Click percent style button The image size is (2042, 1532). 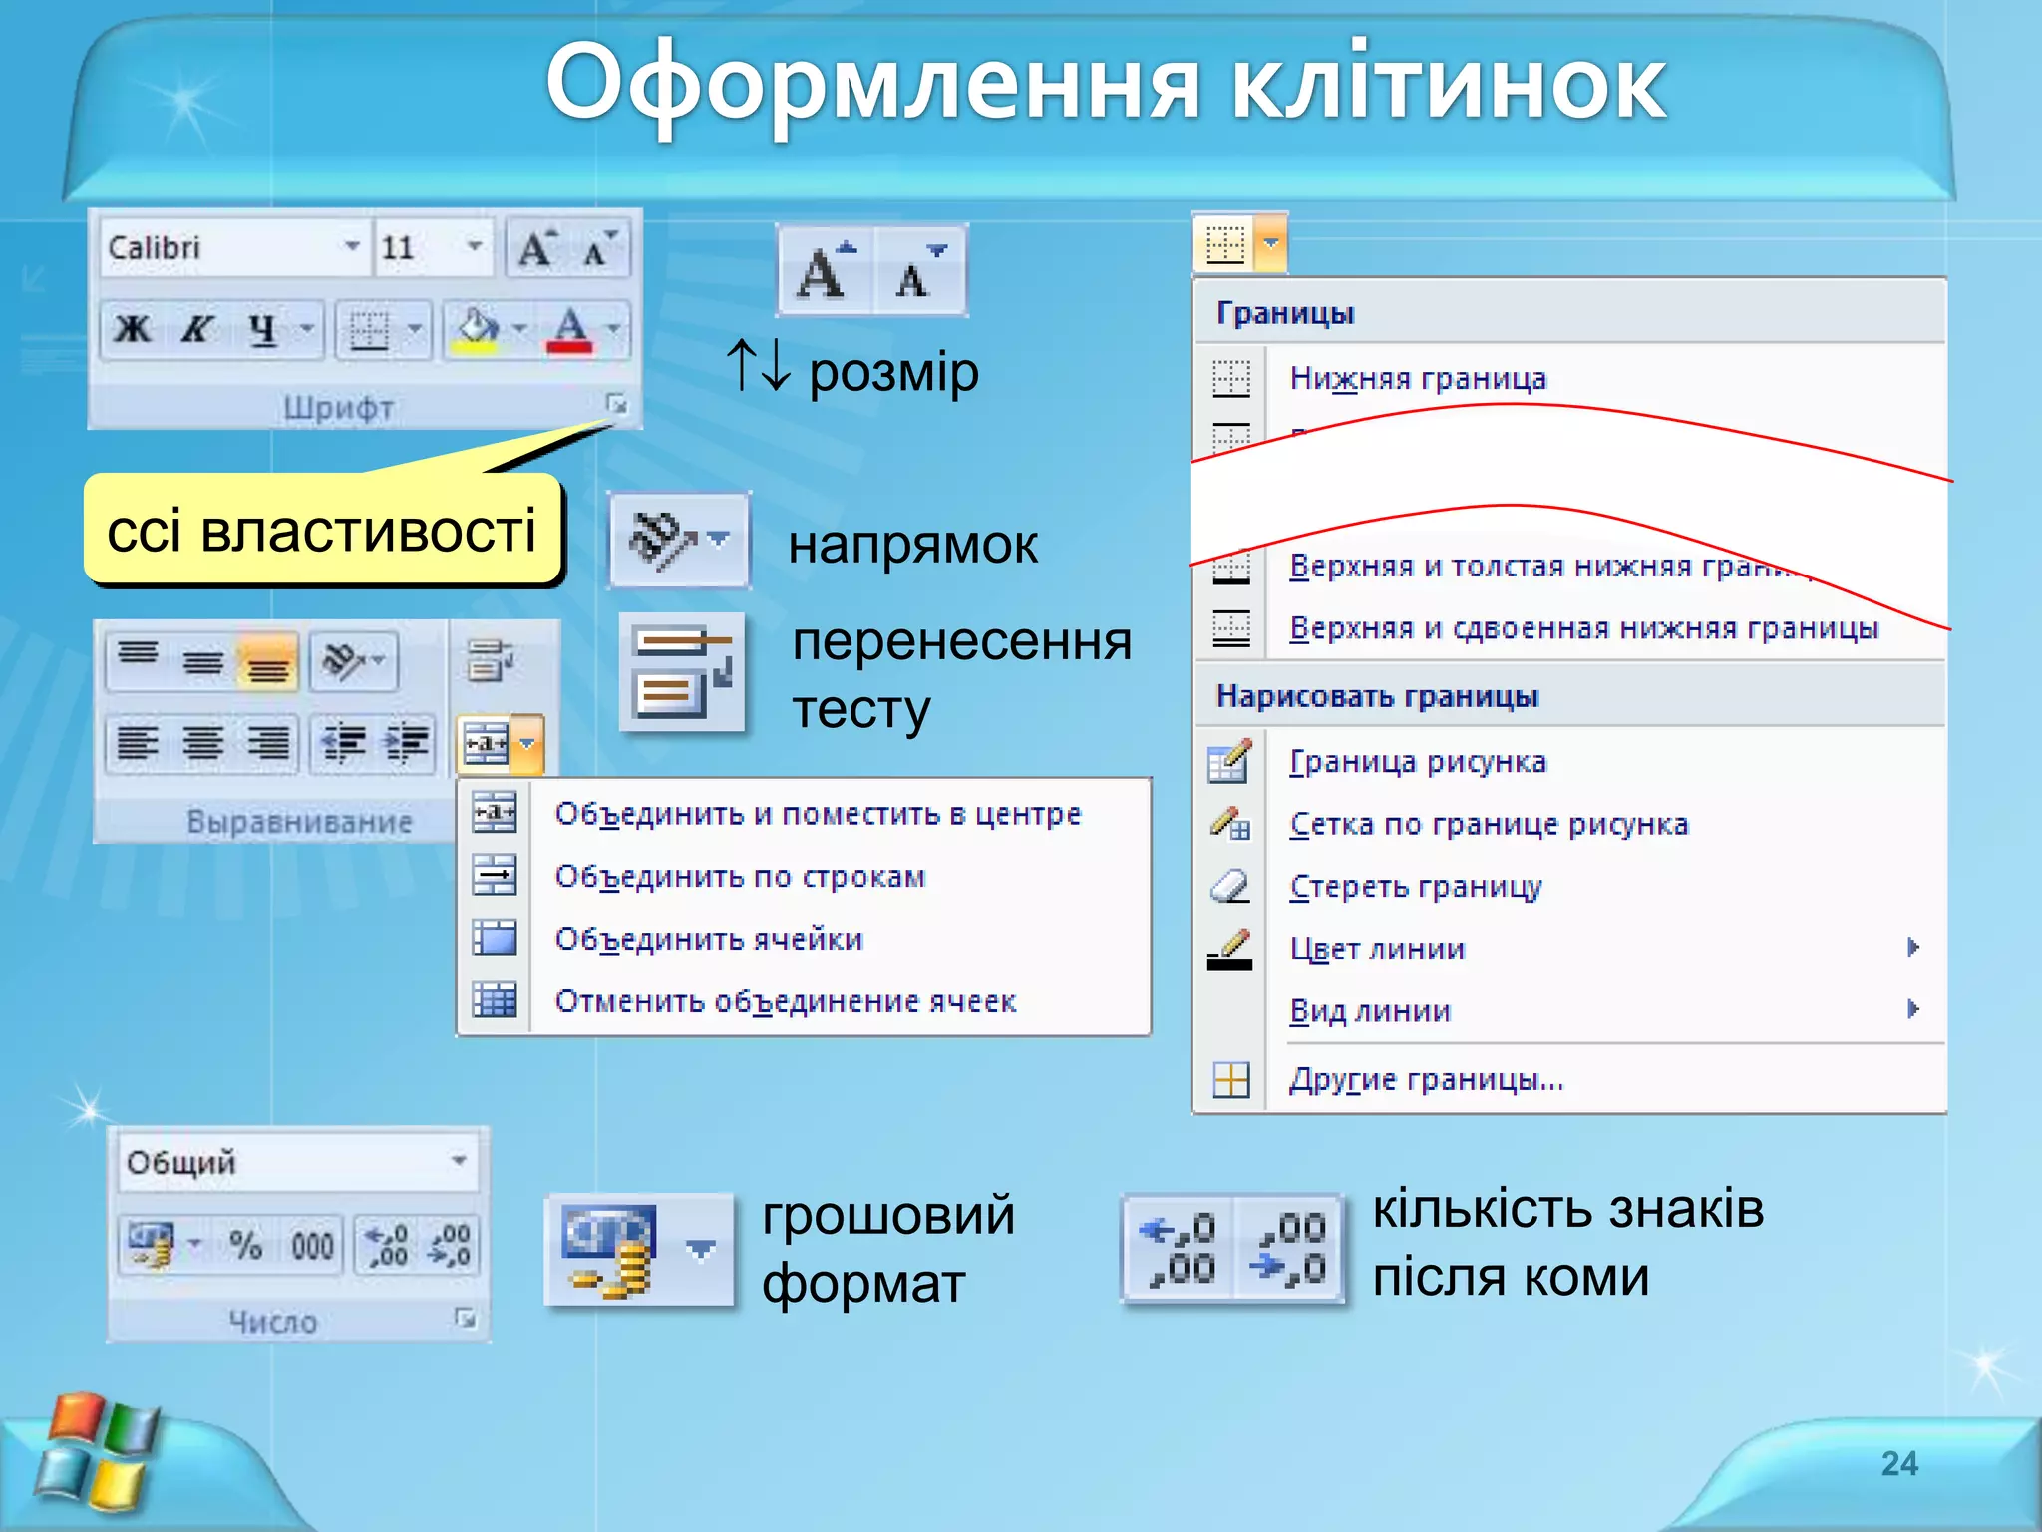245,1245
